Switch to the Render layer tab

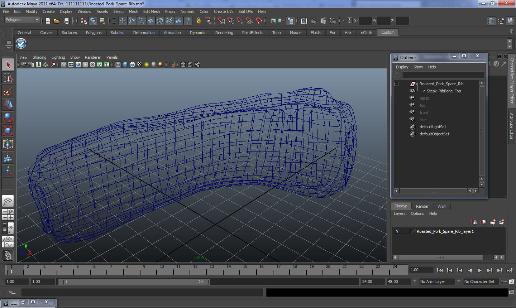tap(422, 206)
